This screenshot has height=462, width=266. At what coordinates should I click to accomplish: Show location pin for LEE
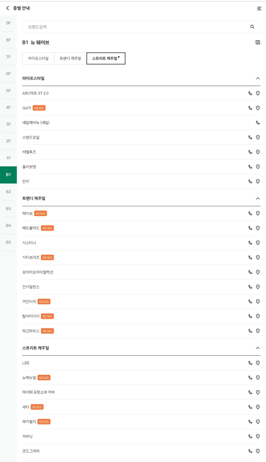(258, 363)
